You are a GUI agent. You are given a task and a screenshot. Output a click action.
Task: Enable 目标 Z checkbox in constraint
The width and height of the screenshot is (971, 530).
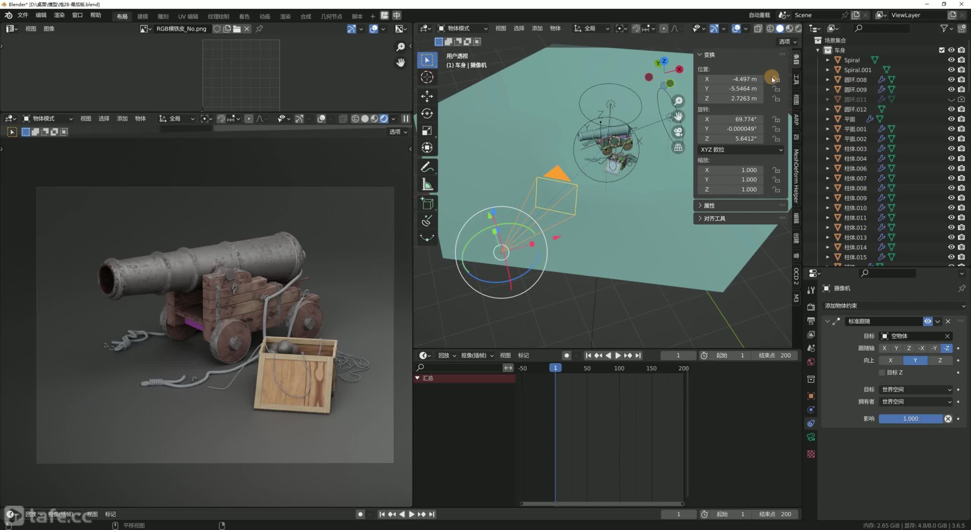pyautogui.click(x=882, y=373)
